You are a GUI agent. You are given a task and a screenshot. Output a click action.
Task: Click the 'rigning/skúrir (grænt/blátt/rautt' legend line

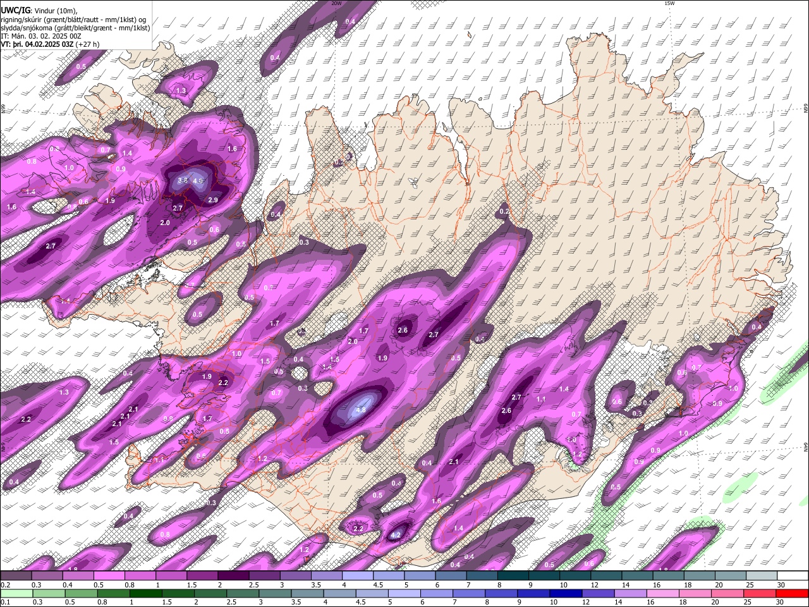(x=73, y=19)
